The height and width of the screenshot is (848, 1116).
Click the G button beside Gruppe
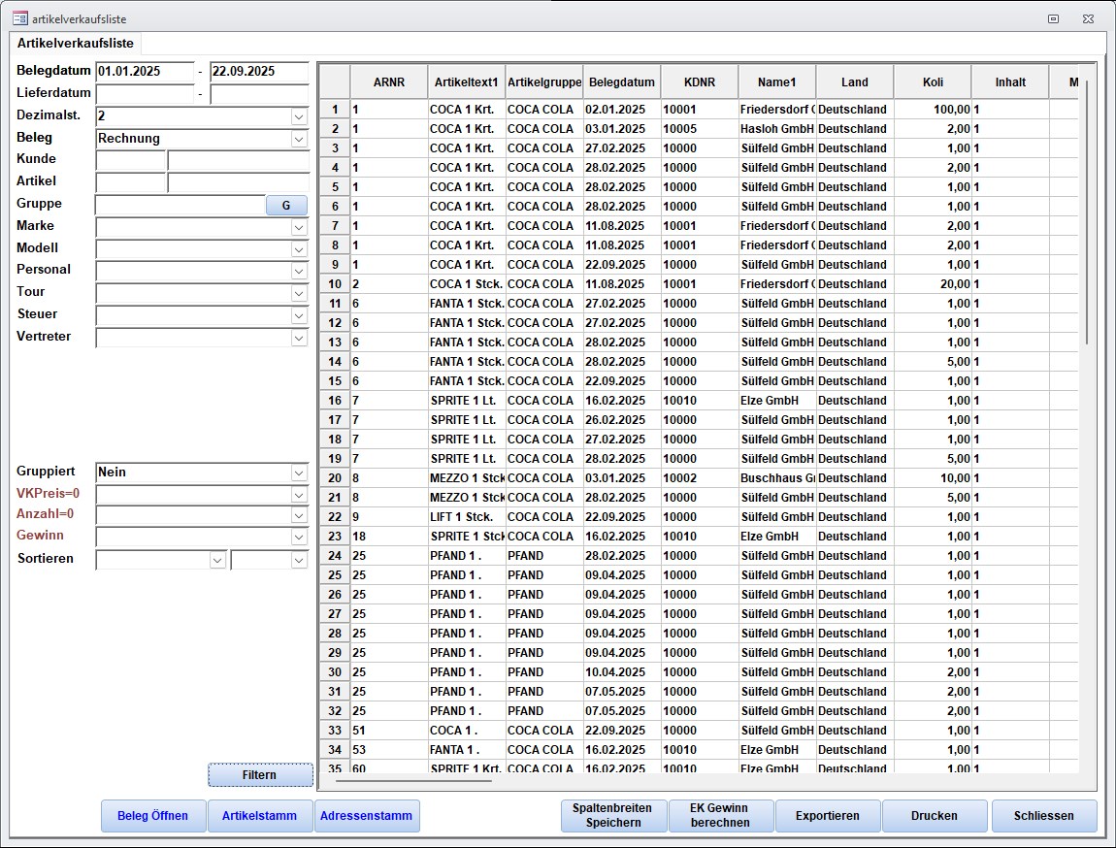click(x=286, y=205)
